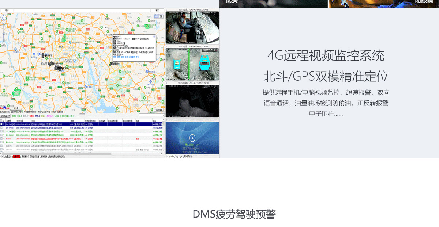Click the 4G远程视频监控系统 heading

click(x=326, y=56)
